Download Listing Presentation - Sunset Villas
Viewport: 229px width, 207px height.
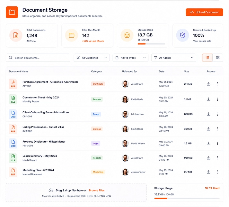click(x=208, y=129)
